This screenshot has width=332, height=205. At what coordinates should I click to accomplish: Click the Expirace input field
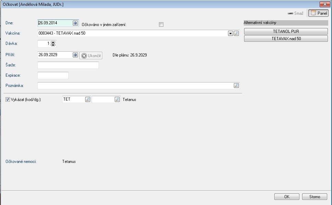pyautogui.click(x=53, y=75)
